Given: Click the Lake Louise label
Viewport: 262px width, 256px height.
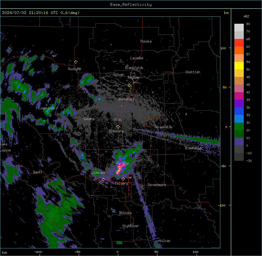Looking at the screenshot, I should (5, 147).
